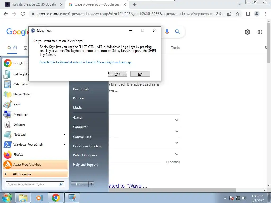Open the Chrome profile avatar

(x=257, y=14)
